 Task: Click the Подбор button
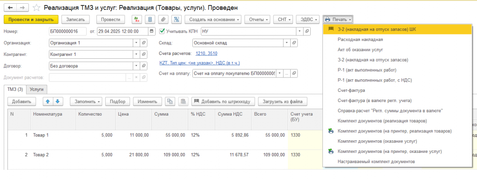118,101
